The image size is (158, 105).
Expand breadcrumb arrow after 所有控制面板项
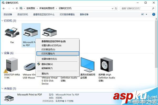[56, 8]
